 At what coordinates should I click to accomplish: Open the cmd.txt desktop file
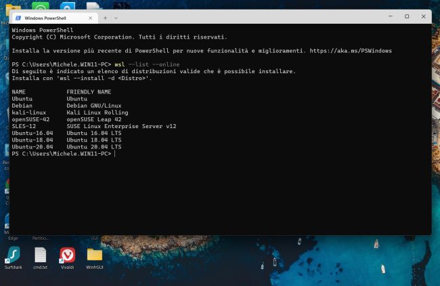(x=40, y=258)
